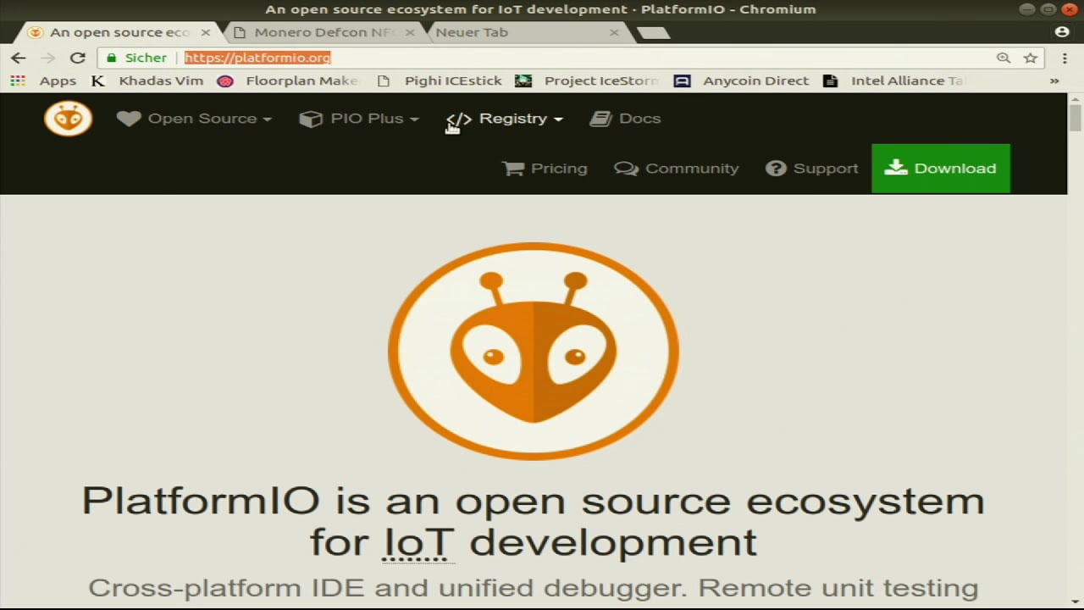
Task: Show more bookmarks with the overflow chevron
Action: click(1054, 80)
